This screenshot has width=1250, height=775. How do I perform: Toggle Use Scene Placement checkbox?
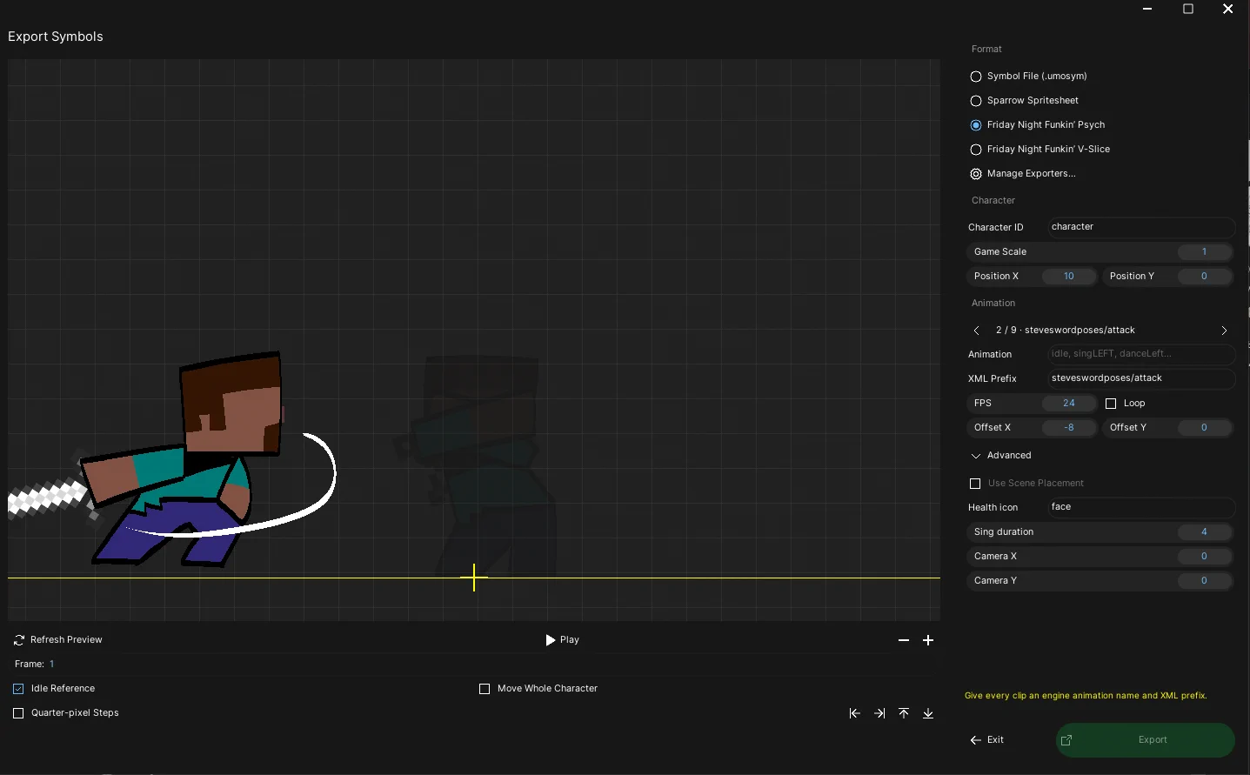pos(975,484)
